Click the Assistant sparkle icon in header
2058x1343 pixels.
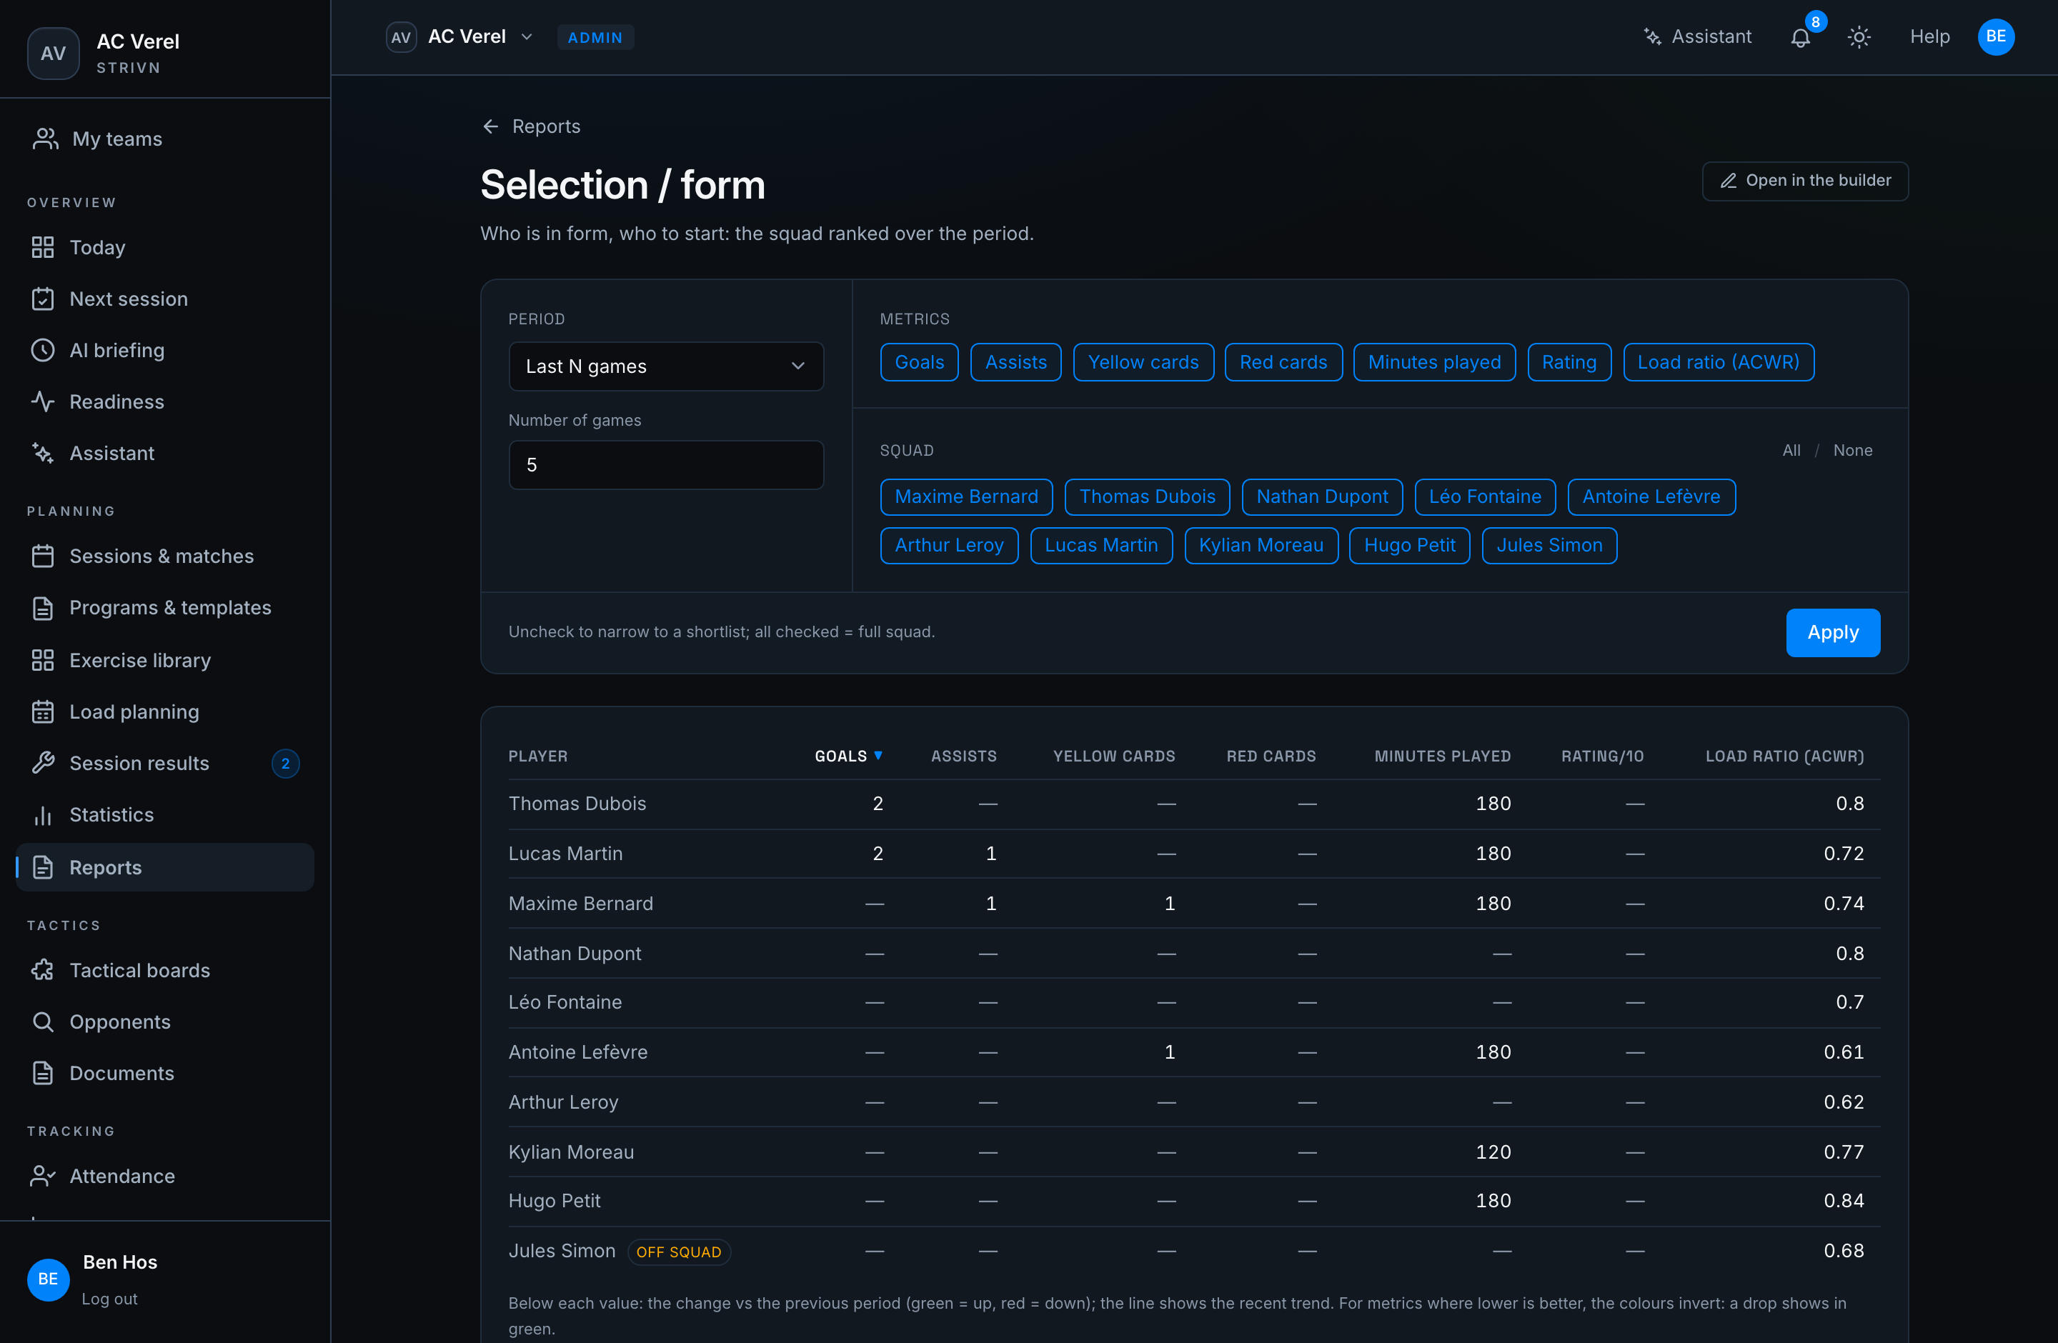point(1652,37)
